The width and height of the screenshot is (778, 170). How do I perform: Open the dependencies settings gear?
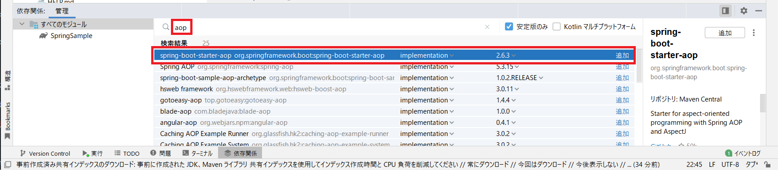click(x=744, y=11)
